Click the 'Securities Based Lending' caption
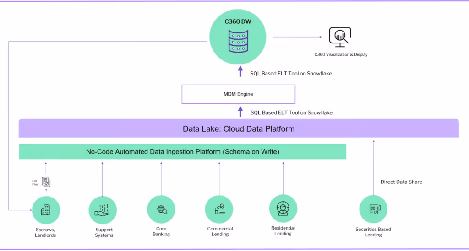The image size is (469, 251). click(x=373, y=232)
